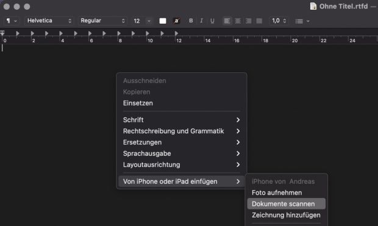Open the Regular typeface dropdown
Screen dimensions: 378x226
click(102, 21)
